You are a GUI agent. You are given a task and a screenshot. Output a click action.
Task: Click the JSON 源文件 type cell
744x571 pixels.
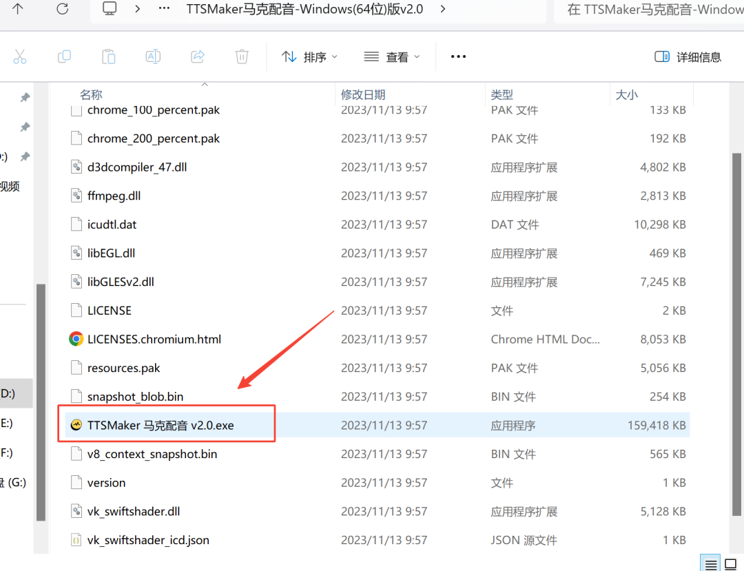(x=524, y=540)
